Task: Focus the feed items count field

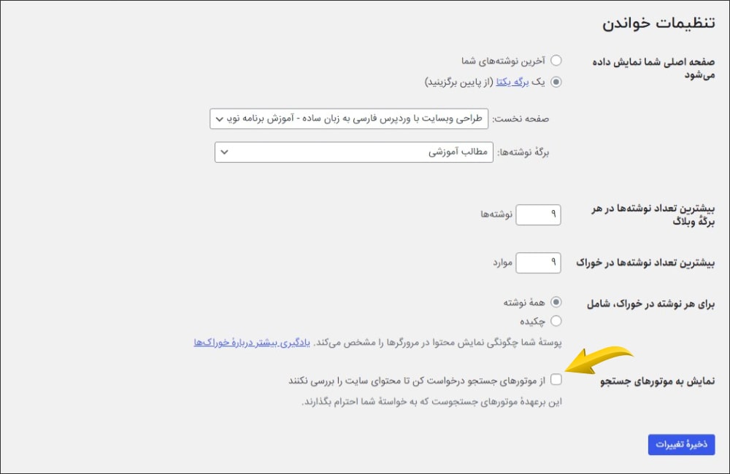Action: (538, 263)
